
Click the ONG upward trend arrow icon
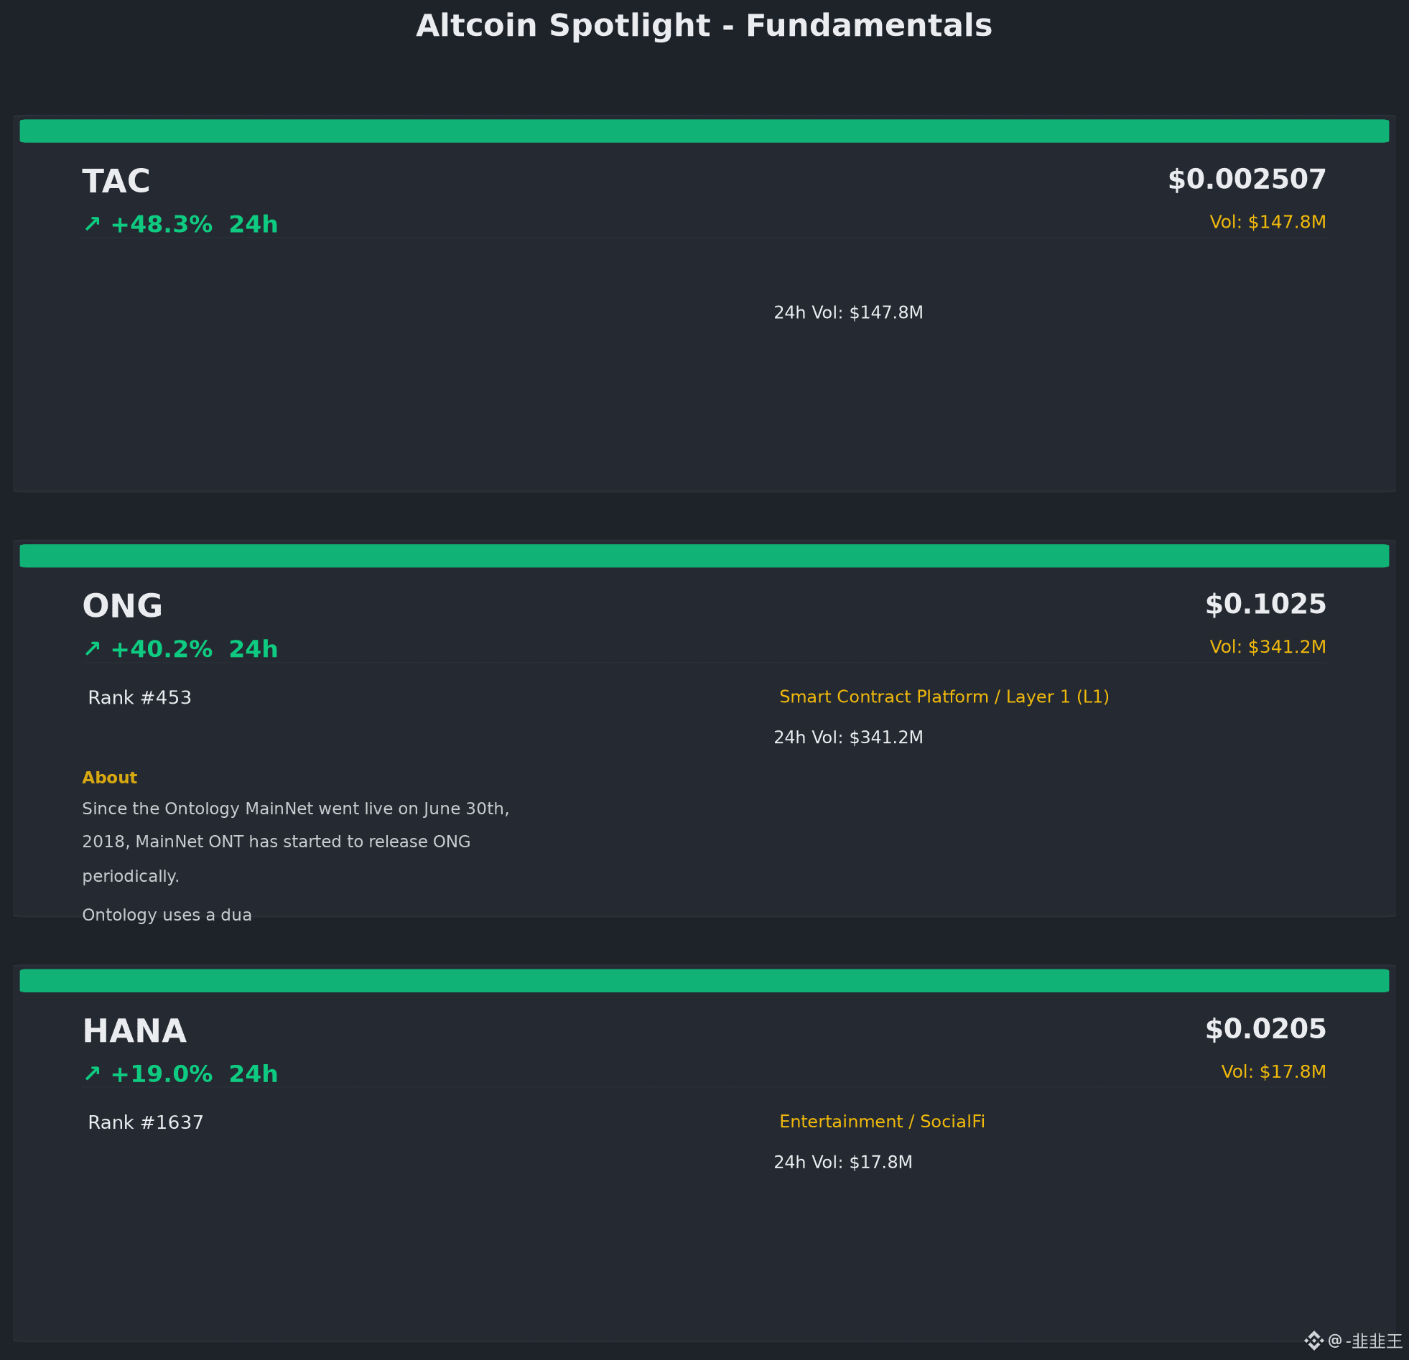tap(92, 649)
